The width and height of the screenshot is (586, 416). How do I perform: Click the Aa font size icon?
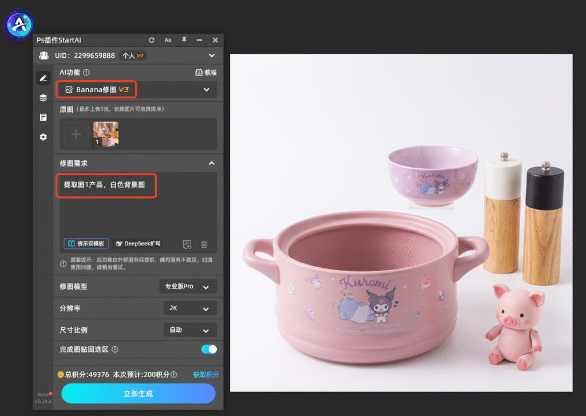(168, 40)
